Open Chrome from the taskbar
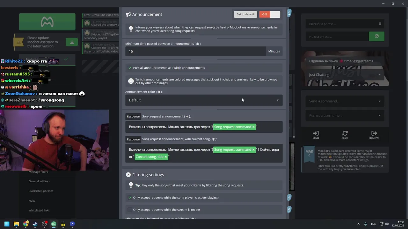This screenshot has height=229, width=408. [x=26, y=224]
